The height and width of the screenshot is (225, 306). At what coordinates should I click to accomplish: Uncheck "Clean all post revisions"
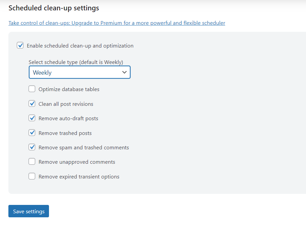tap(32, 103)
